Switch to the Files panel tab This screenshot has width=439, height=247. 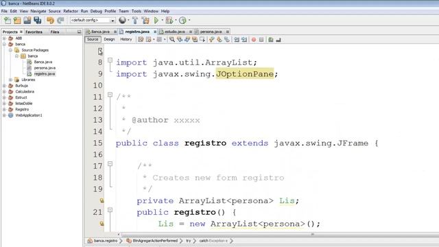click(55, 32)
